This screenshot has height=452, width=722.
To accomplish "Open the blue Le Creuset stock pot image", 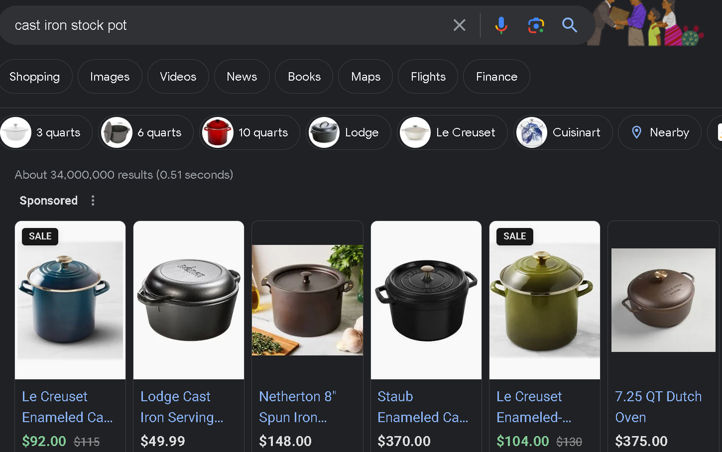I will pyautogui.click(x=70, y=300).
